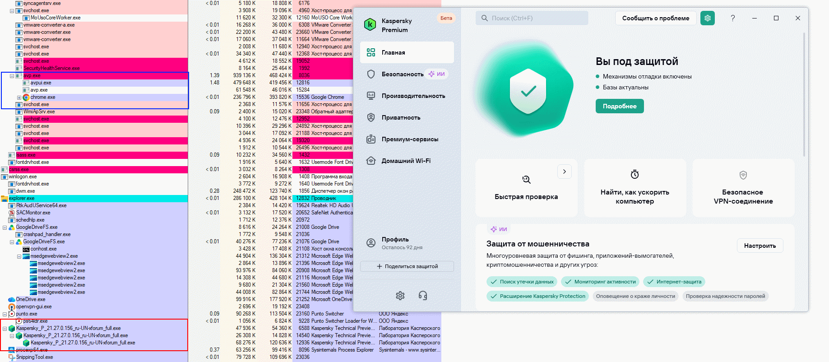The height and width of the screenshot is (362, 829).
Task: Select the Поиск утечки данных chip
Action: [x=522, y=282]
